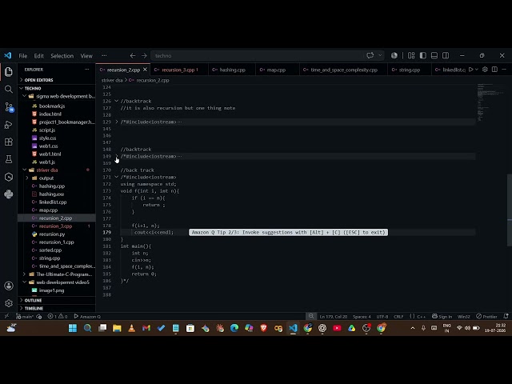Switch to hashing.cpp tab

coord(232,70)
